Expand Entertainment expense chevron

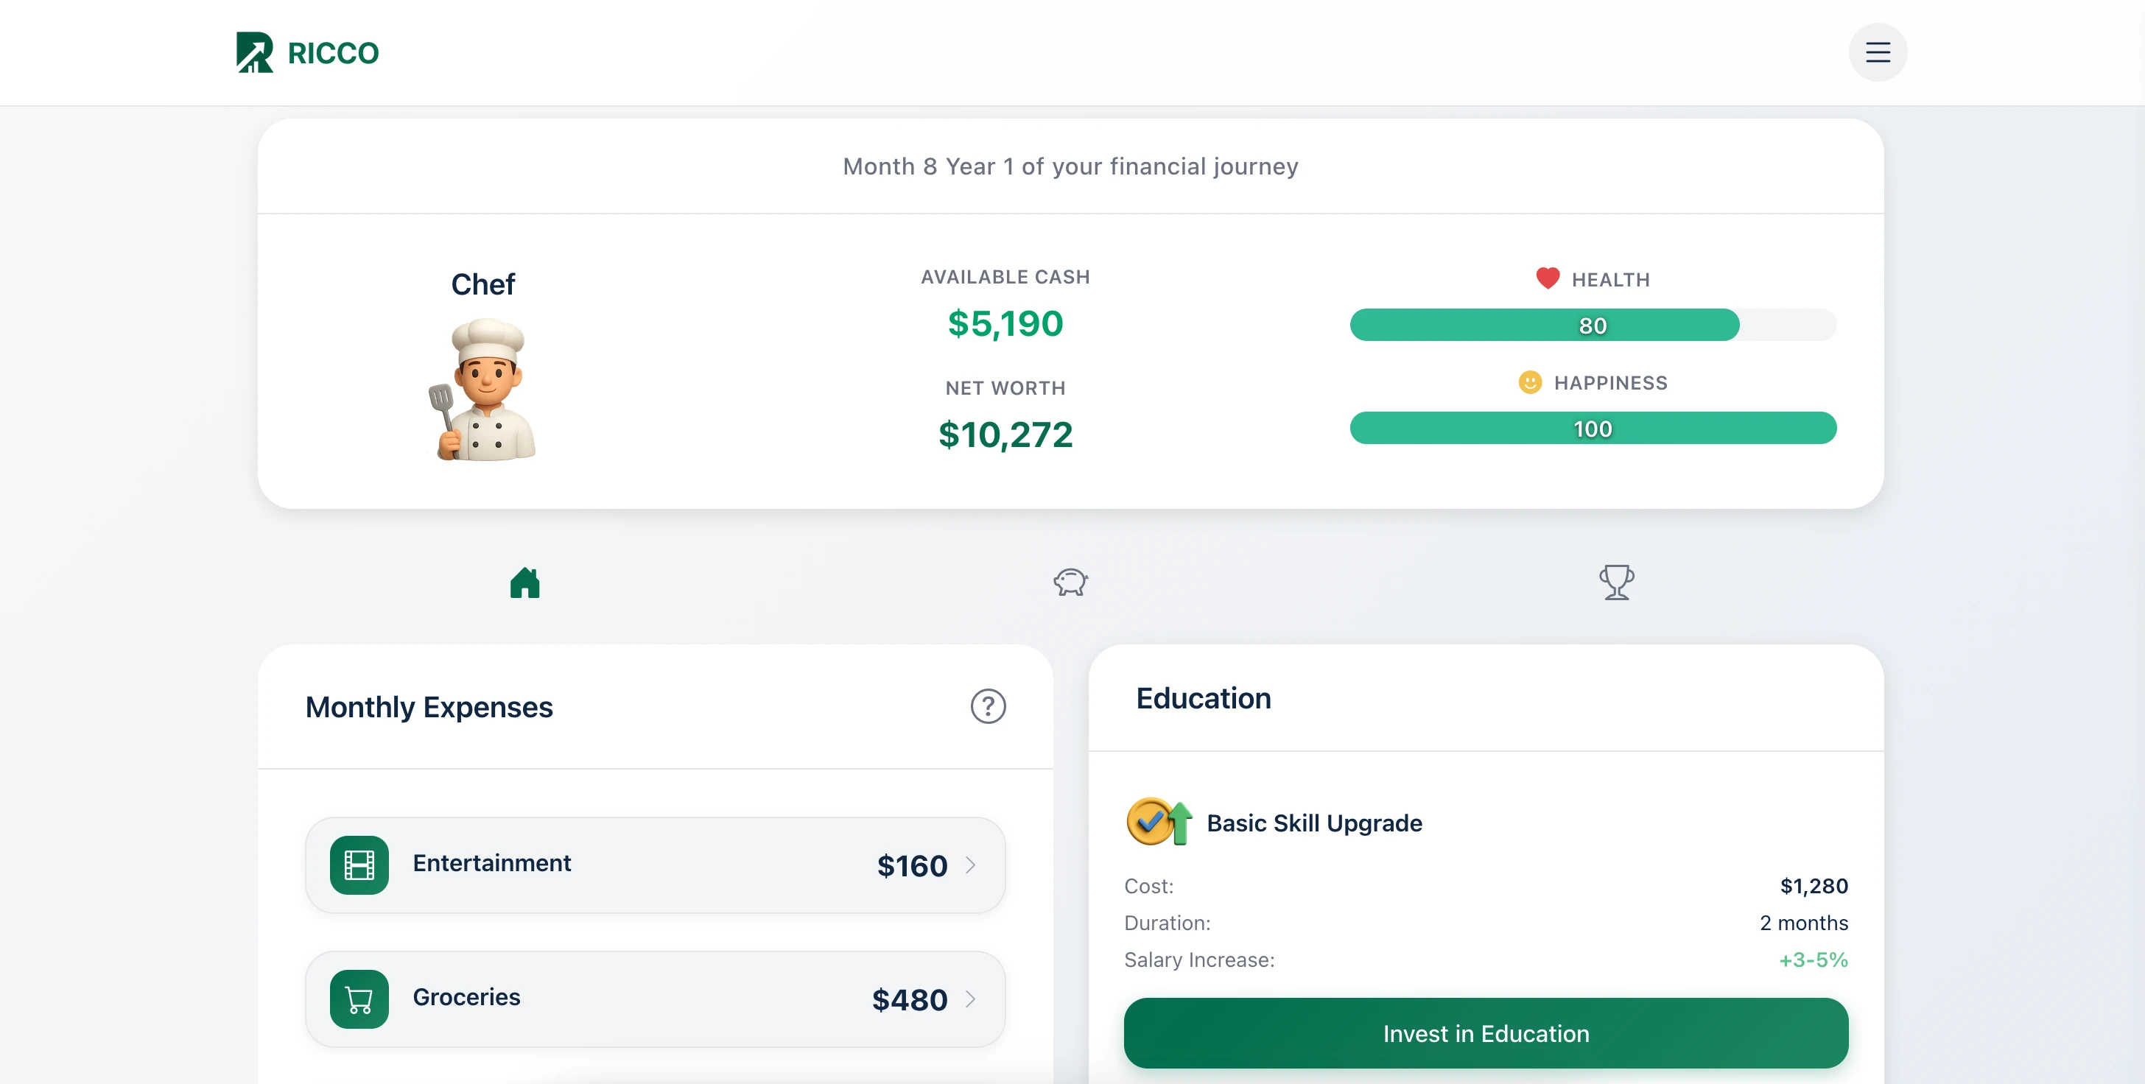970,865
